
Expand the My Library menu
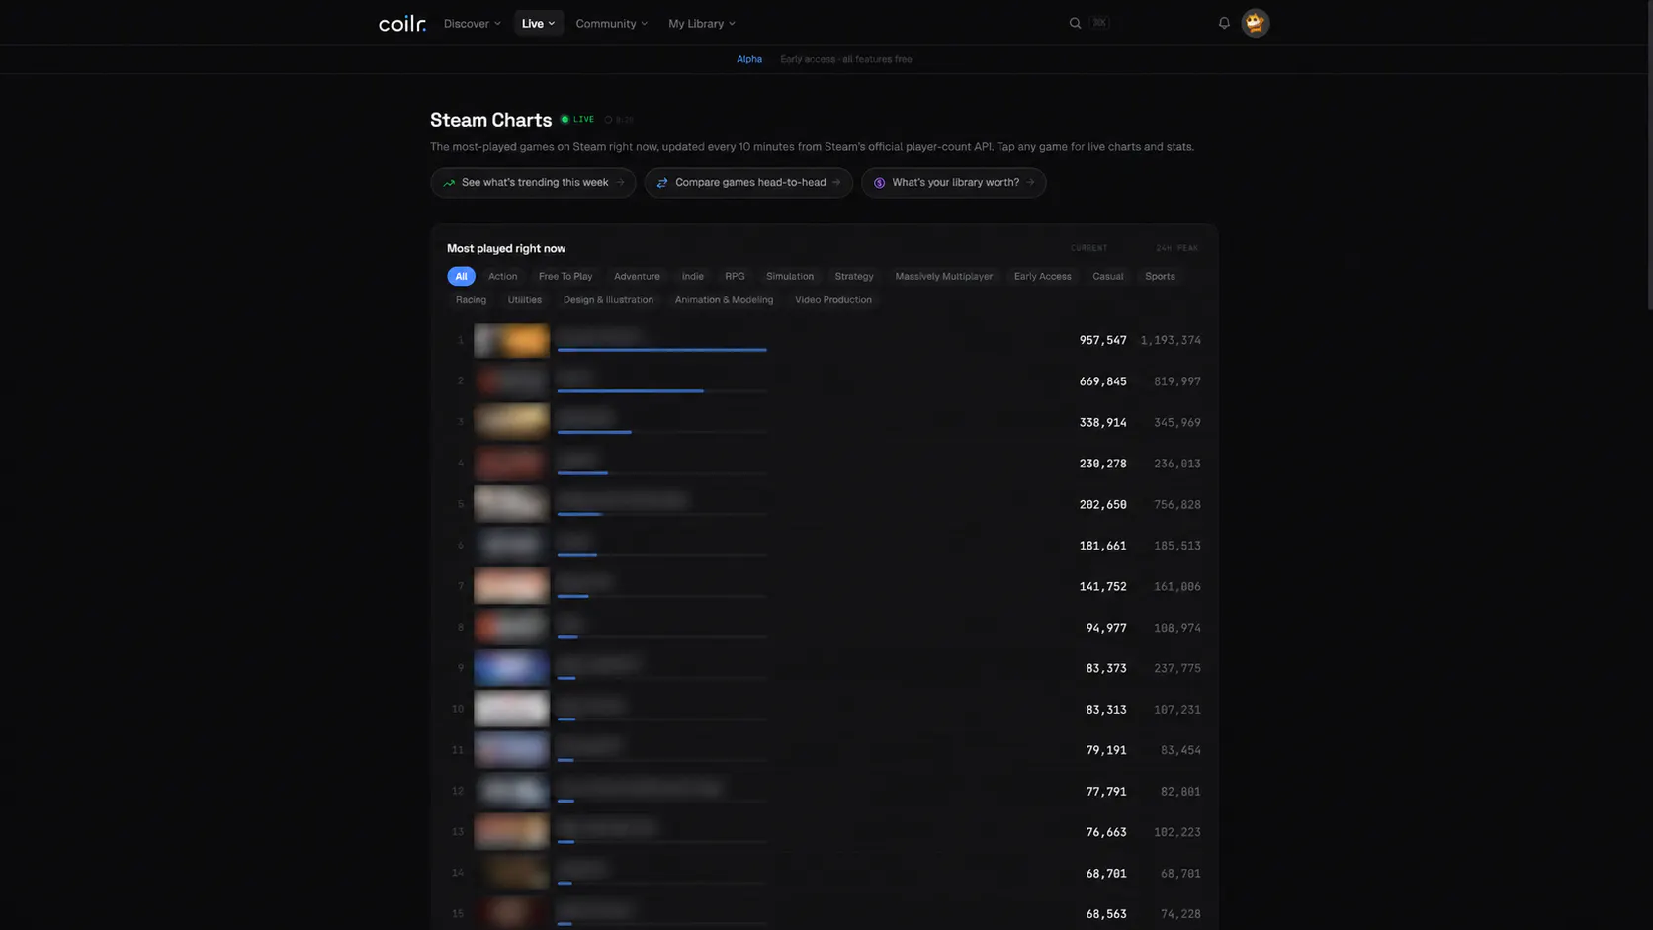click(701, 23)
